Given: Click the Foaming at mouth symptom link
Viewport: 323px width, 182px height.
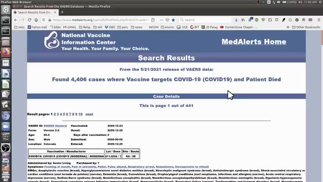Looking at the screenshot, I should 57,167.
